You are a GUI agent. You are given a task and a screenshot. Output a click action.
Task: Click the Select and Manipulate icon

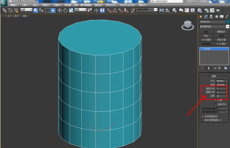pos(96,10)
